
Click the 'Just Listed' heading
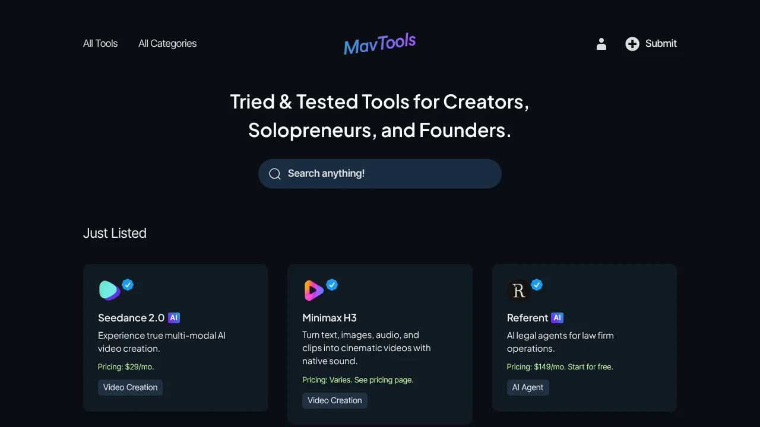(x=115, y=233)
